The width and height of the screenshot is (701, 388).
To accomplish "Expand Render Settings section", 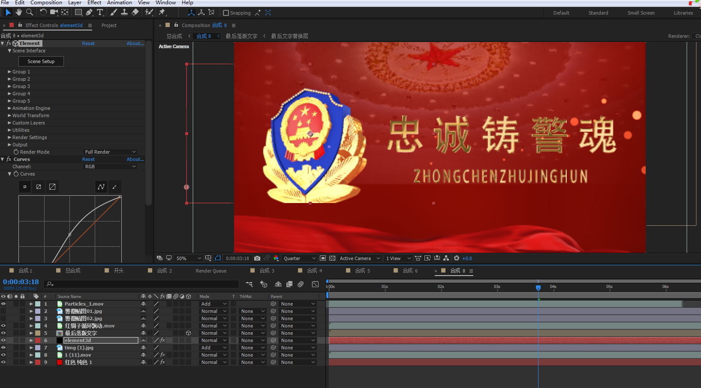I will [x=9, y=137].
